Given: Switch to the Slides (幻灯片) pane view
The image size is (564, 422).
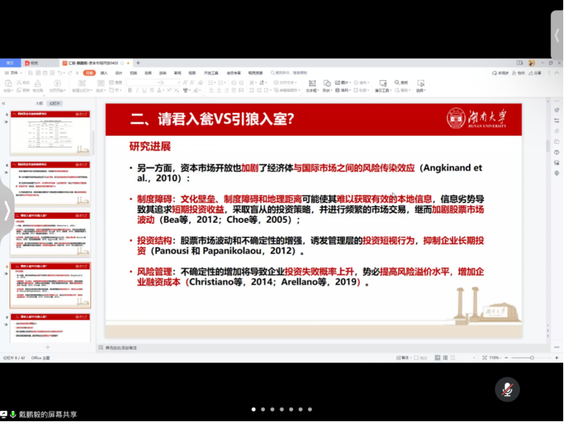Looking at the screenshot, I should point(55,103).
